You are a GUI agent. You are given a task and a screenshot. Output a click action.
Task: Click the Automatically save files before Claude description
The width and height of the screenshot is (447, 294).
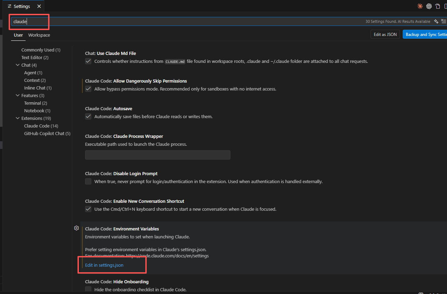pyautogui.click(x=154, y=117)
